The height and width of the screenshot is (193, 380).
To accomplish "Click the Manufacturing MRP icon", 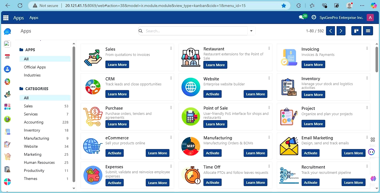I will point(191,146).
